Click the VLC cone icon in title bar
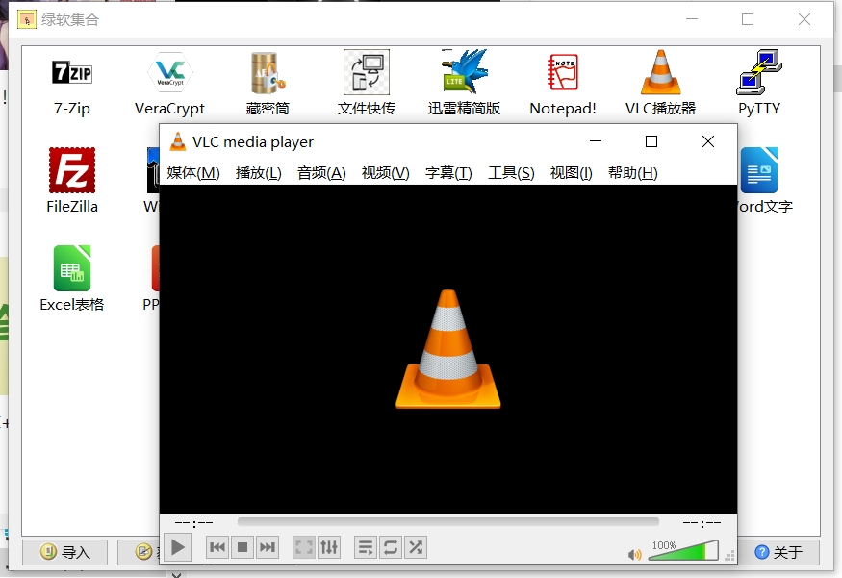Viewport: 842px width, 578px height. tap(178, 141)
